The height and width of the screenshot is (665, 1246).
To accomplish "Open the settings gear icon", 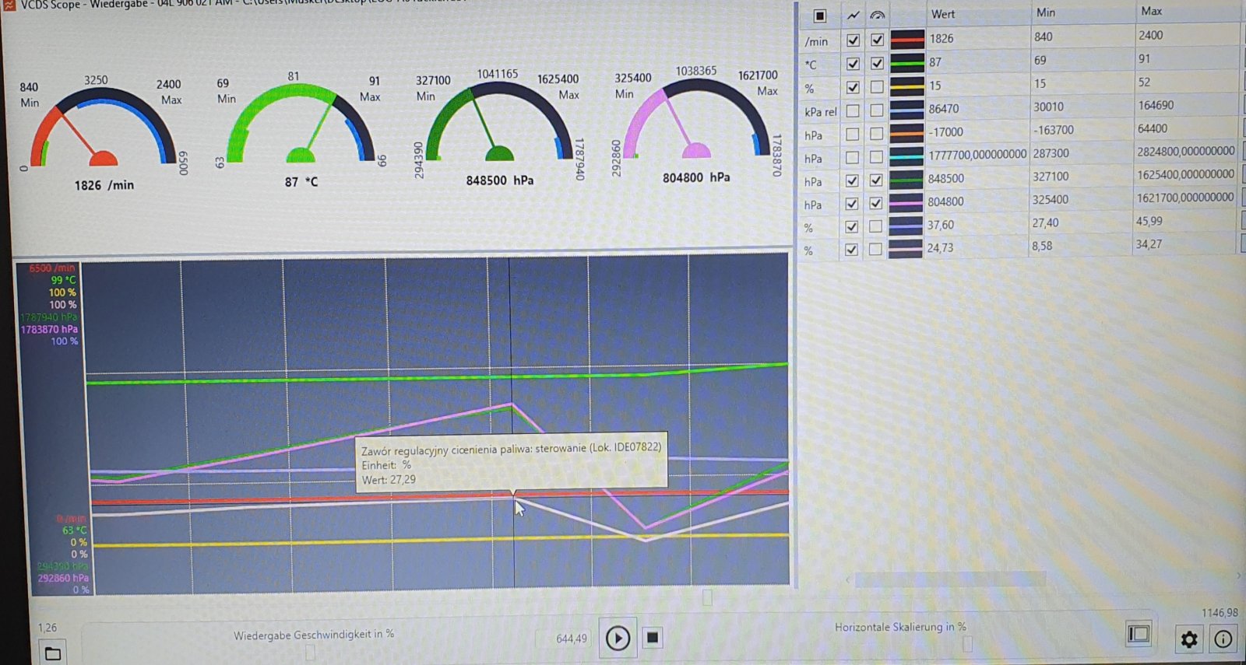I will (1189, 639).
